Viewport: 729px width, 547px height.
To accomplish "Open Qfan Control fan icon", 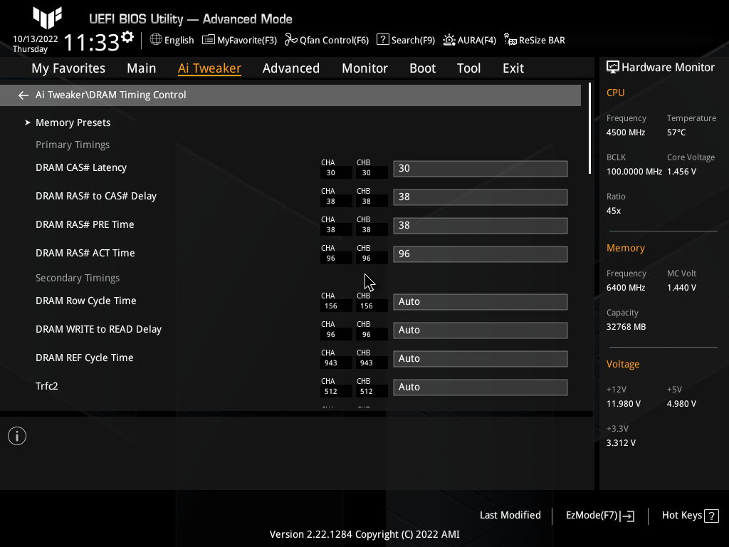I will point(291,40).
